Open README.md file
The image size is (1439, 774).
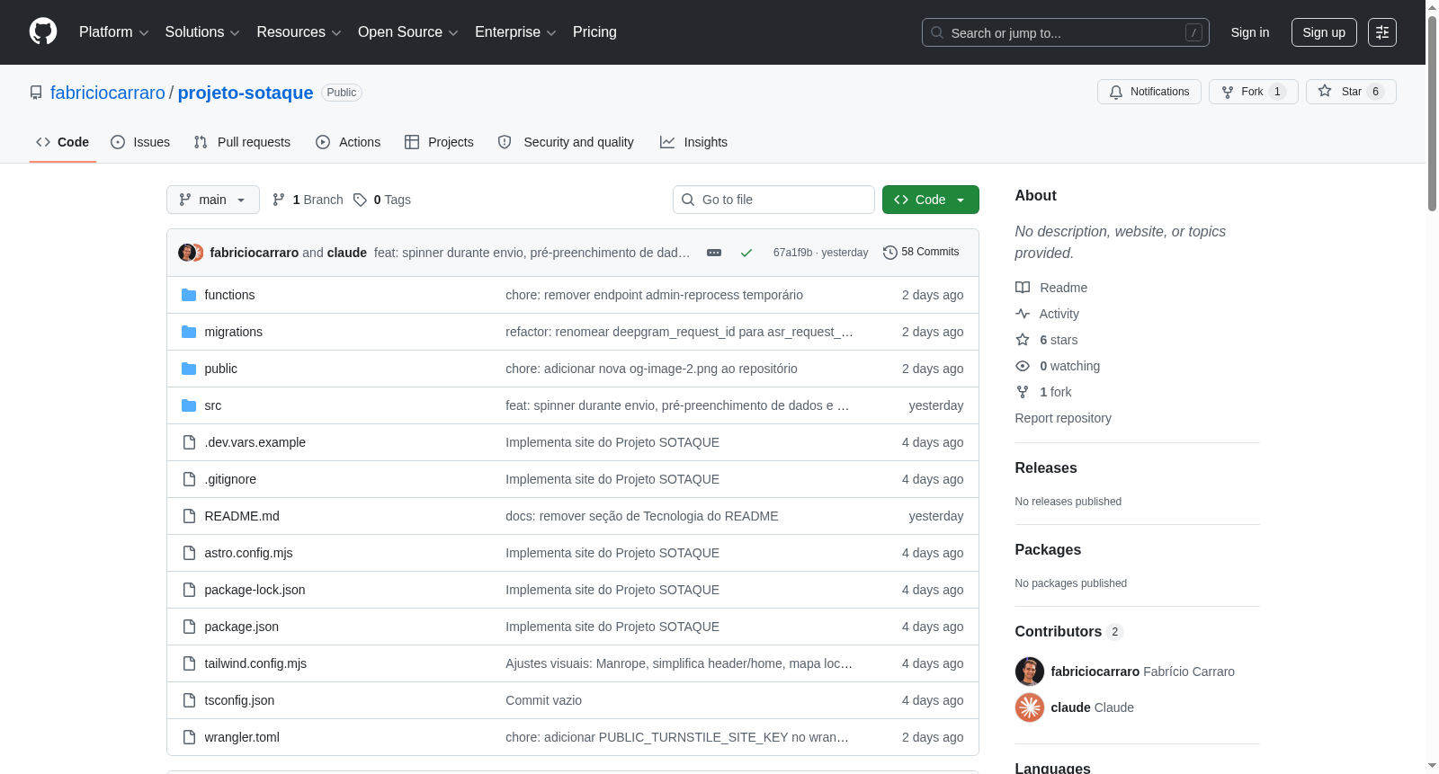pos(242,516)
